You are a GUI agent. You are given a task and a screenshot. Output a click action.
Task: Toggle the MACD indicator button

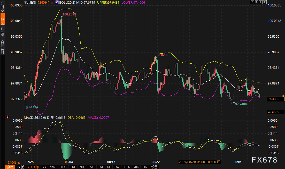click(53, 167)
